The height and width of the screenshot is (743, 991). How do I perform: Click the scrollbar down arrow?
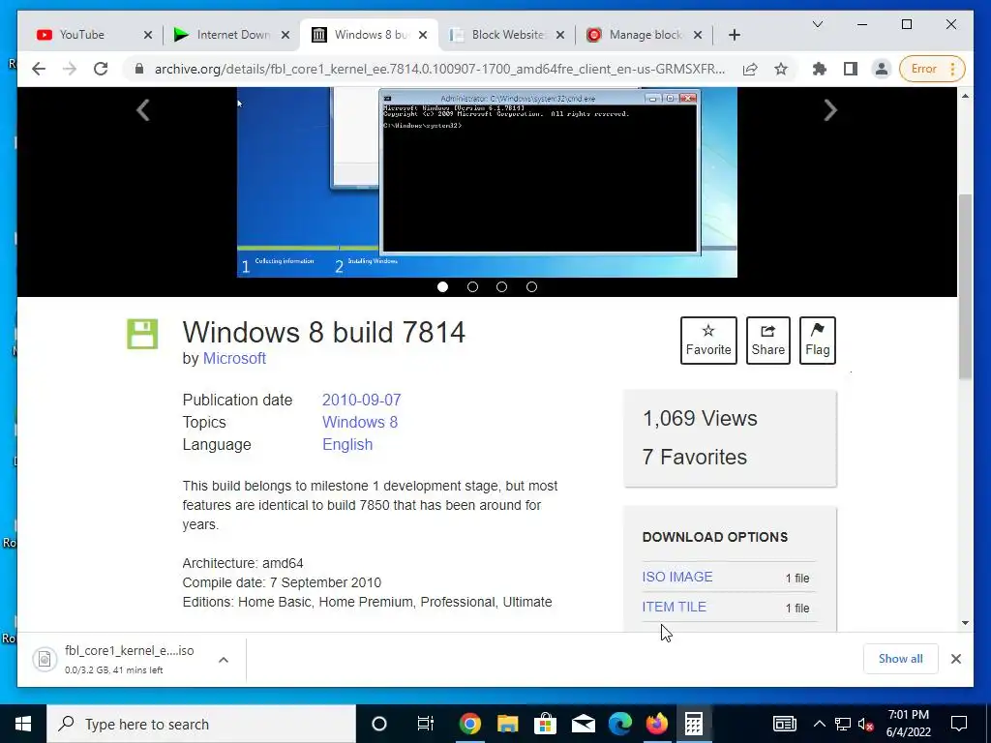point(965,623)
